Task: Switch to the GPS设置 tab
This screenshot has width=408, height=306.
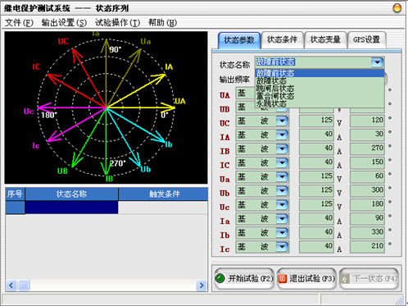Action: point(366,40)
